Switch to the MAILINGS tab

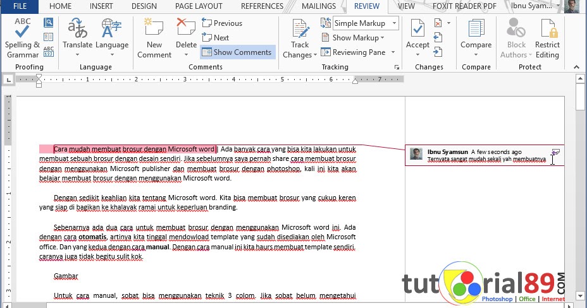(319, 6)
